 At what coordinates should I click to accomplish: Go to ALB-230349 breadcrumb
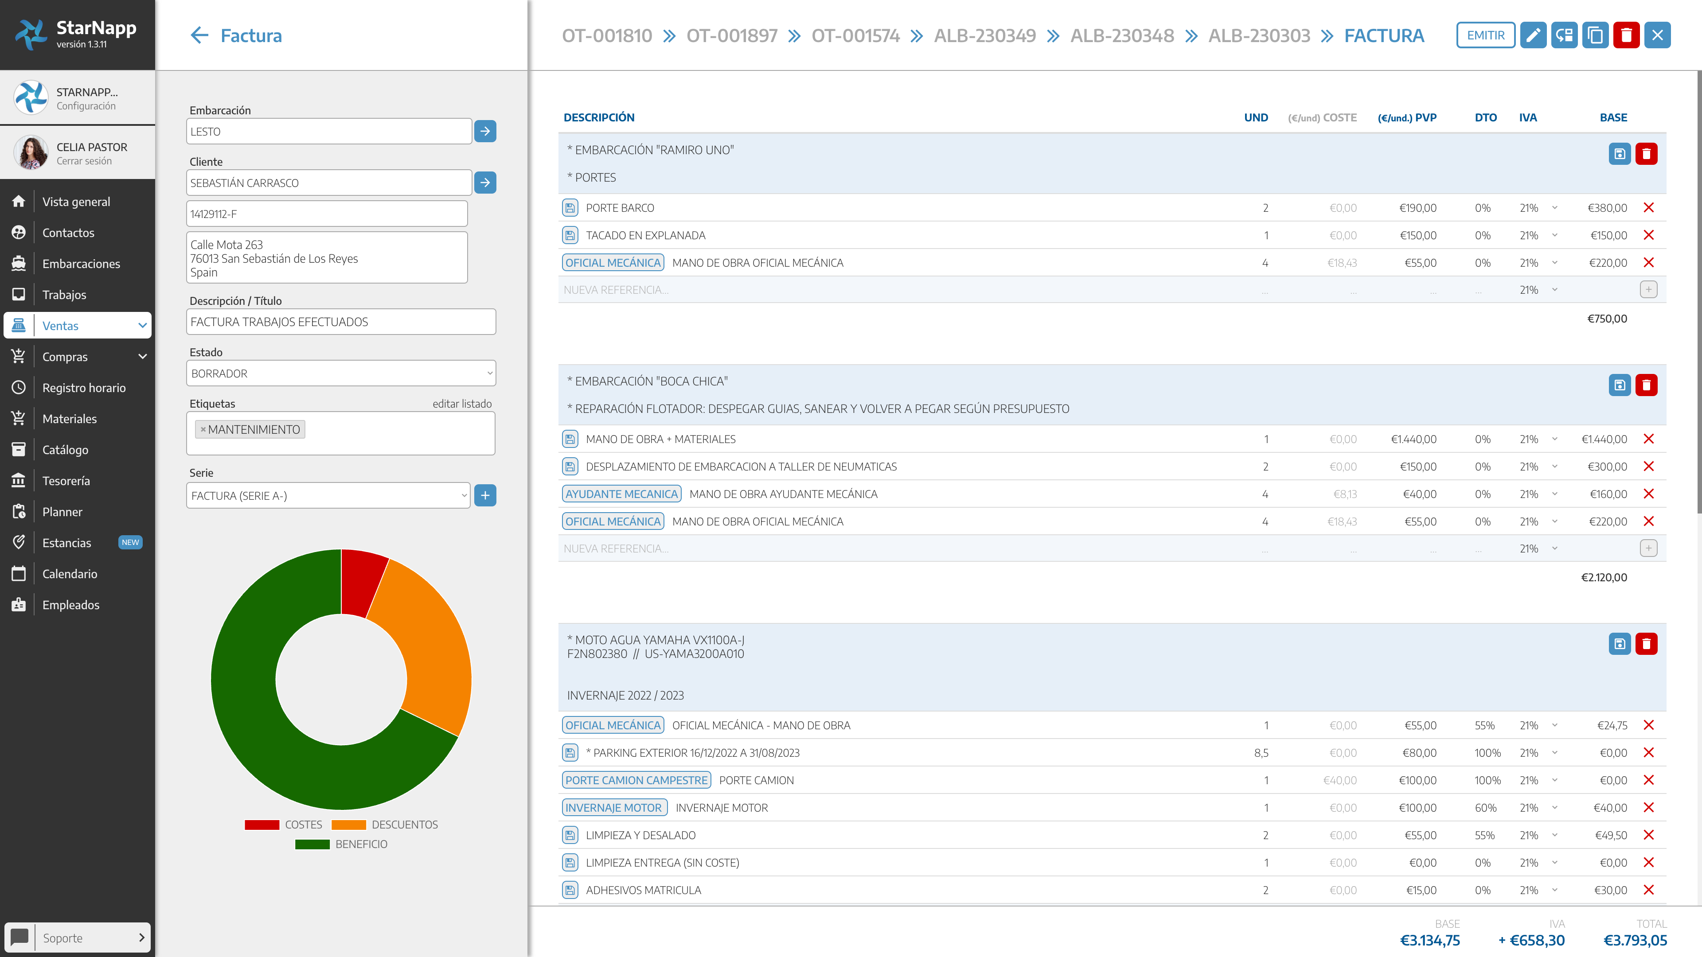984,35
